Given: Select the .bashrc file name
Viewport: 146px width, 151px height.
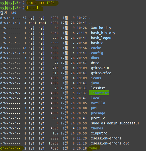Looking at the screenshot, I should coord(96,43).
